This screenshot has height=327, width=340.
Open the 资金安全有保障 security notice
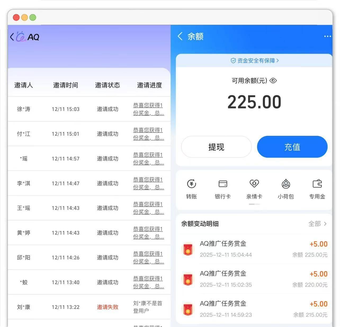(x=254, y=61)
